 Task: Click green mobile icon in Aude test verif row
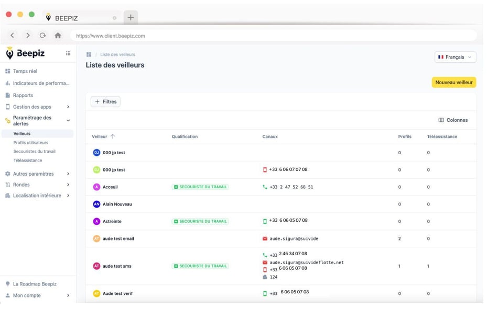(x=265, y=294)
